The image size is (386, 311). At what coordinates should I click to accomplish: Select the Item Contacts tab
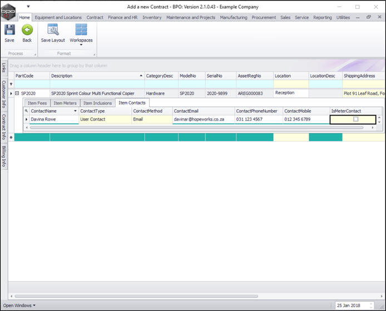(x=132, y=103)
